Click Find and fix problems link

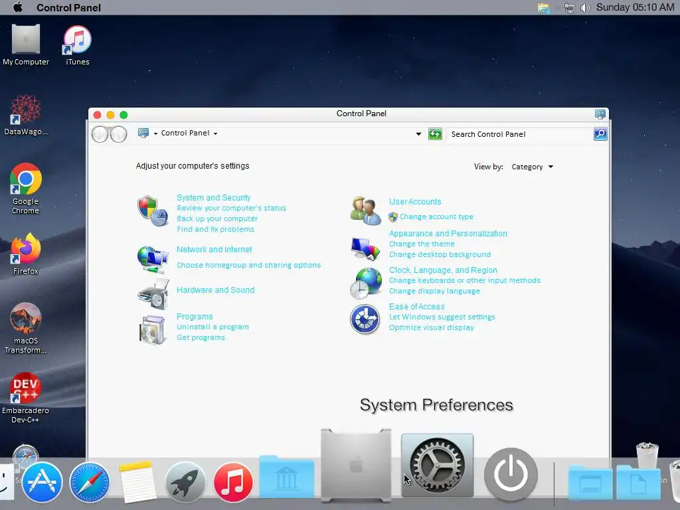pos(215,229)
